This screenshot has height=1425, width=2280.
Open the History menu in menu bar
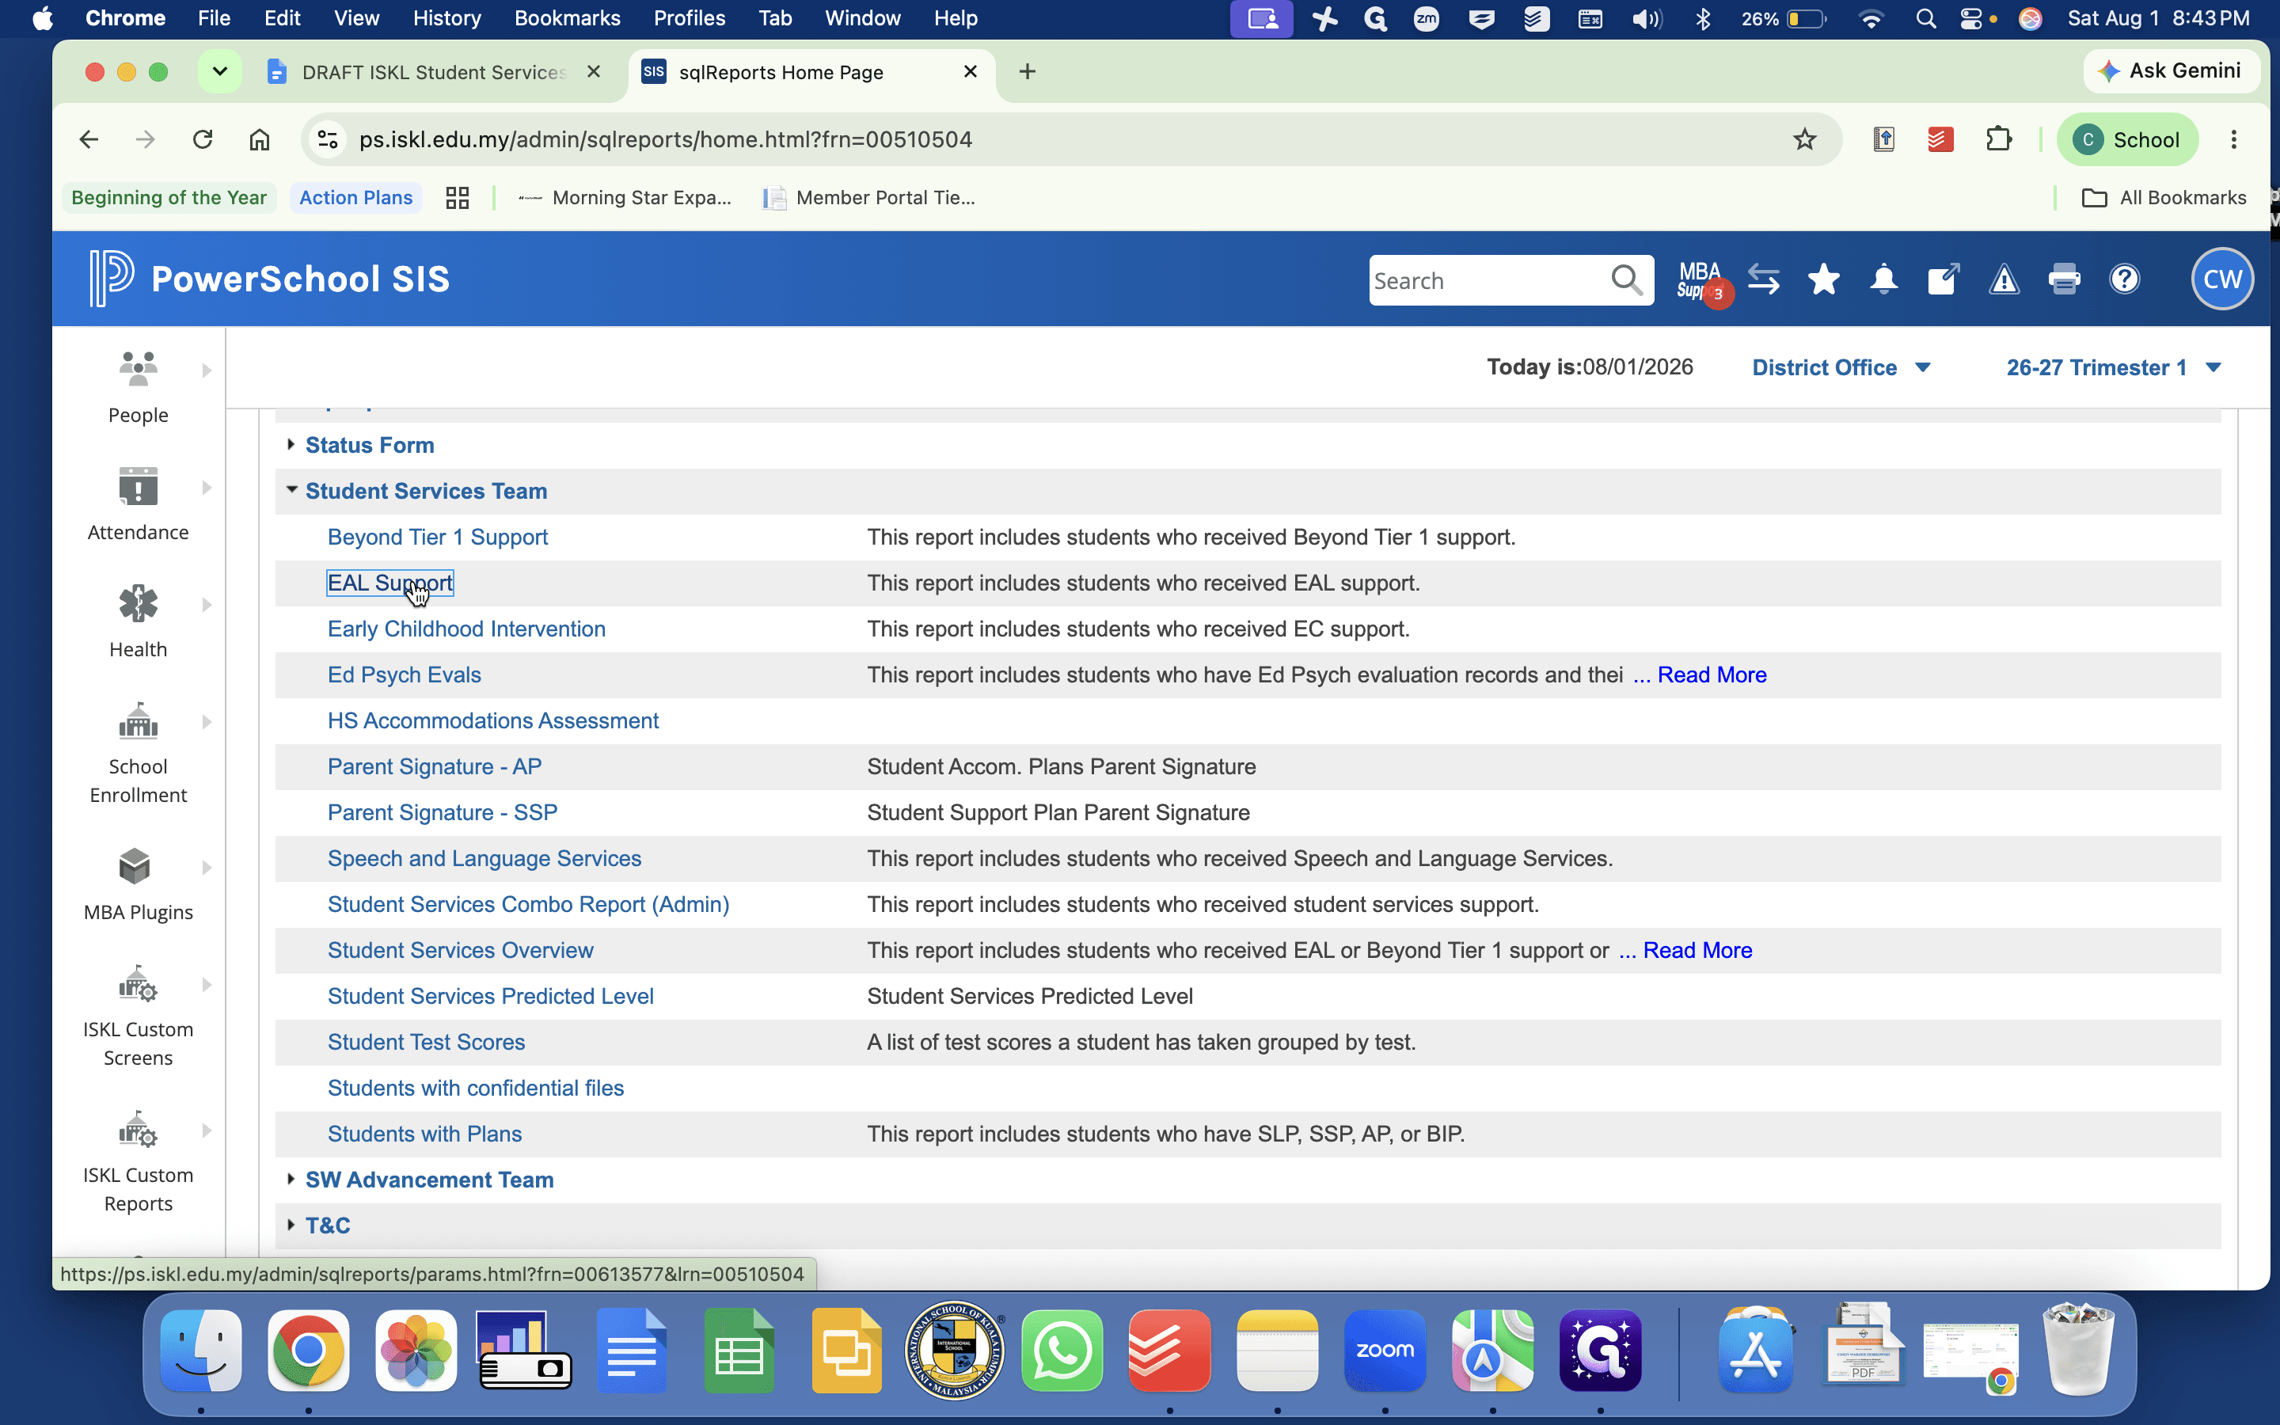tap(446, 18)
